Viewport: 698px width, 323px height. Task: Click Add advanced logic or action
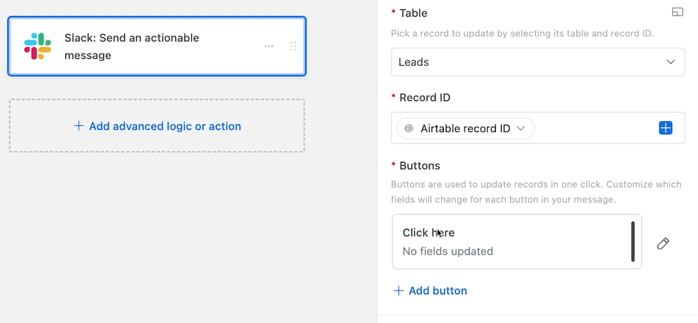(157, 126)
